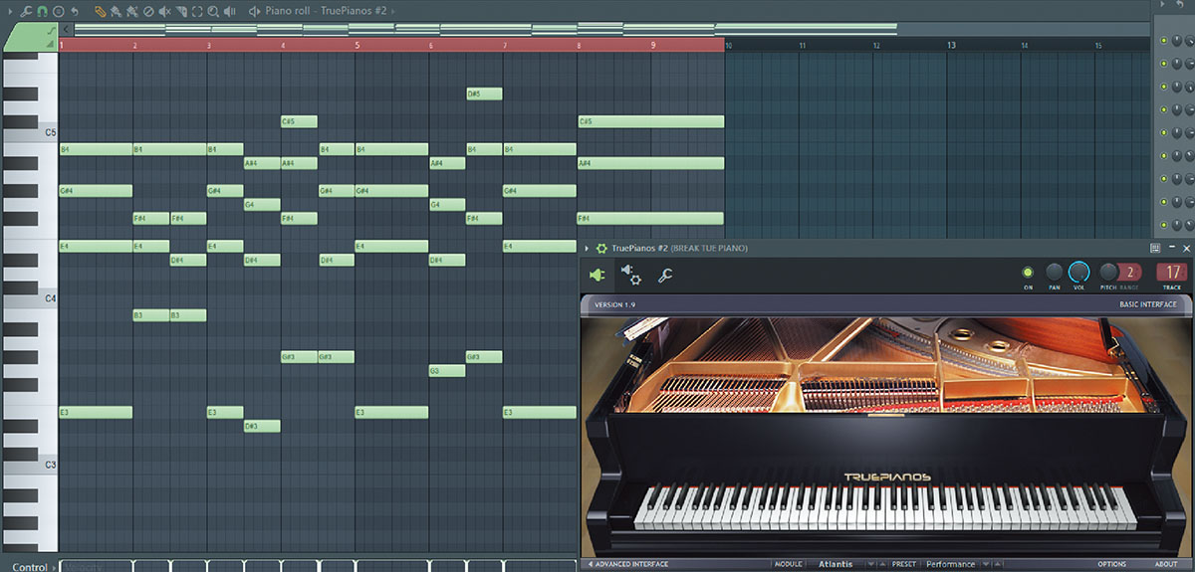Open TruePianos ABOUT
Screen dimensions: 1195x572
point(1165,564)
